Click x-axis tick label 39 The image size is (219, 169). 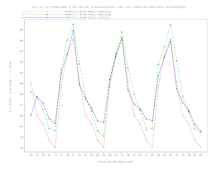(x=110, y=155)
